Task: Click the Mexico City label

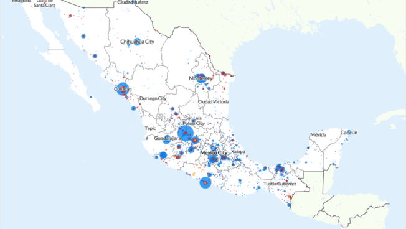Action: pos(214,153)
